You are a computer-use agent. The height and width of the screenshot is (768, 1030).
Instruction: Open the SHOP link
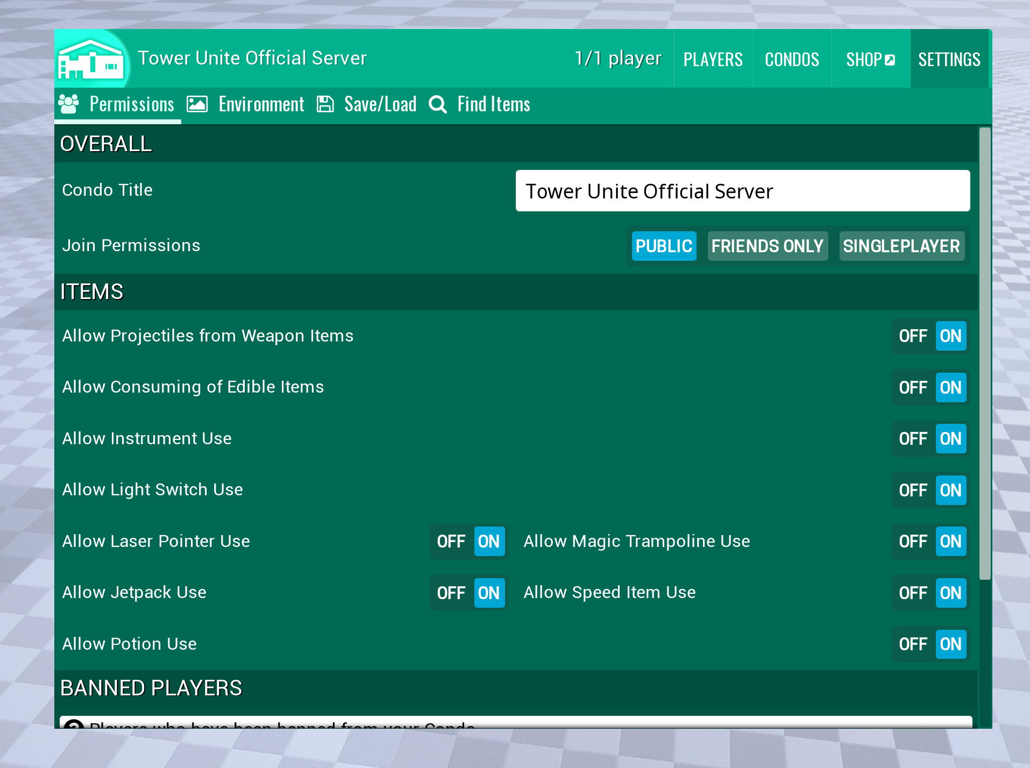pyautogui.click(x=870, y=59)
